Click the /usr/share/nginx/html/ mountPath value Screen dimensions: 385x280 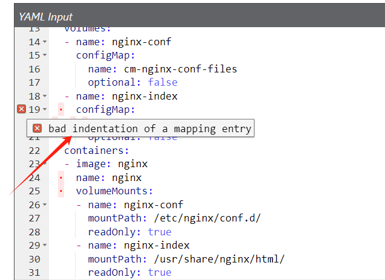[218, 259]
